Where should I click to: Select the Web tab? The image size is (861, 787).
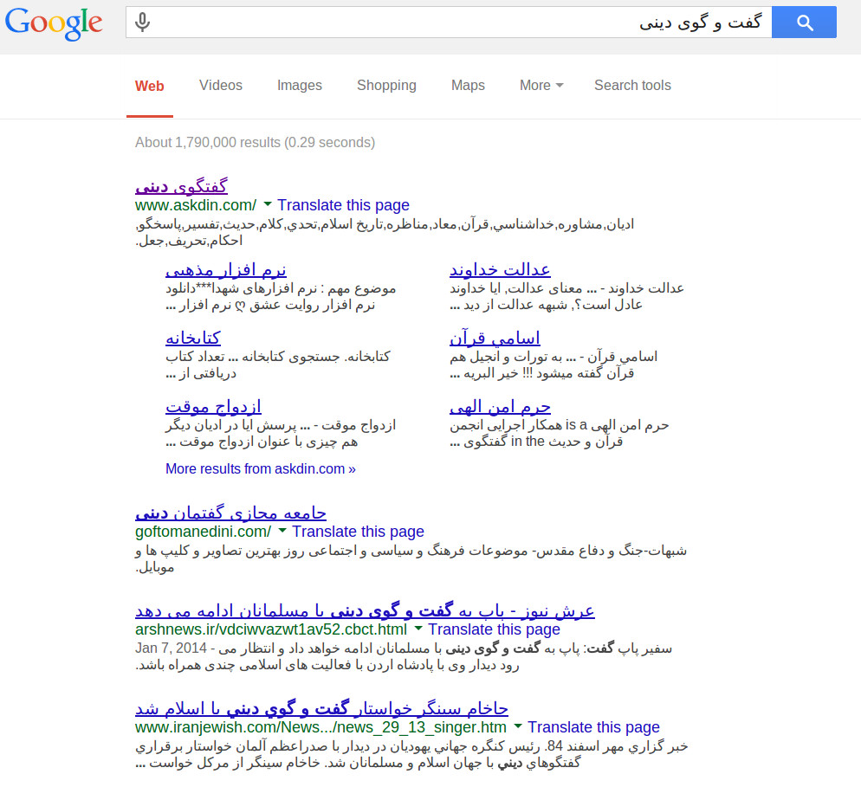tap(149, 86)
